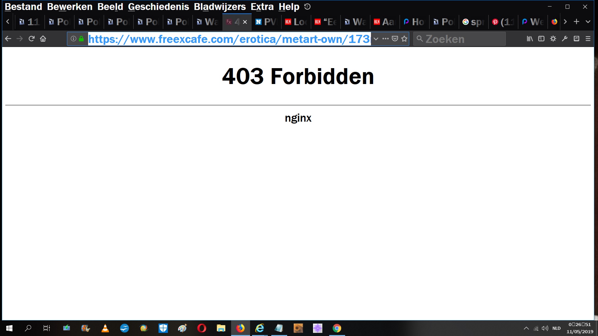Open the Bladwijzers menu
The height and width of the screenshot is (336, 598).
[x=220, y=7]
